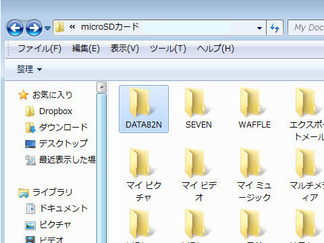
Task: Click the ドキュメント document icon
Action: pyautogui.click(x=30, y=209)
